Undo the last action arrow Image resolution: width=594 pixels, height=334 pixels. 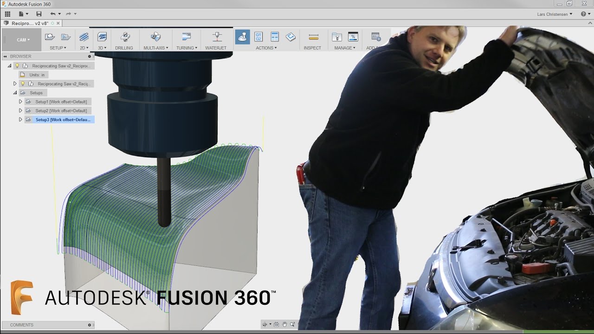coord(53,14)
